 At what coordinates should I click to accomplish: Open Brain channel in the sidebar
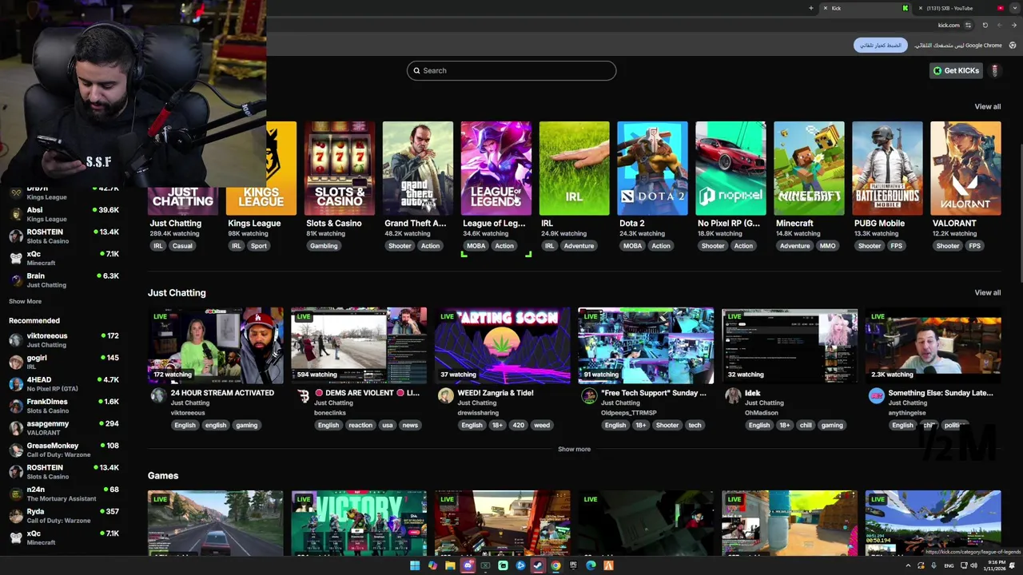click(x=64, y=280)
